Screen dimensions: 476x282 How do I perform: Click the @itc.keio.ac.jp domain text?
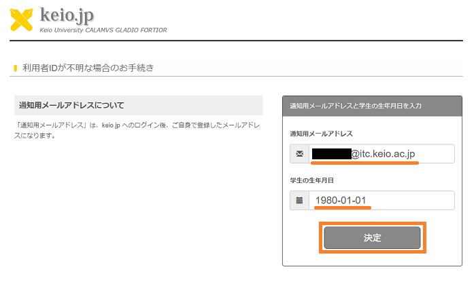pyautogui.click(x=383, y=154)
